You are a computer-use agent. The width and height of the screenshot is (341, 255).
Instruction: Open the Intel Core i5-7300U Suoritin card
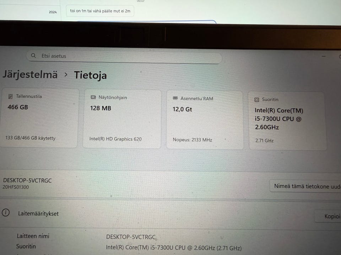287,121
